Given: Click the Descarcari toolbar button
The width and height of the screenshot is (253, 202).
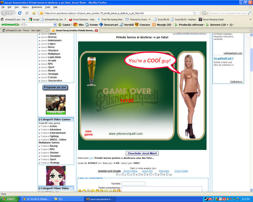Looking at the screenshot, I should pos(108,25).
